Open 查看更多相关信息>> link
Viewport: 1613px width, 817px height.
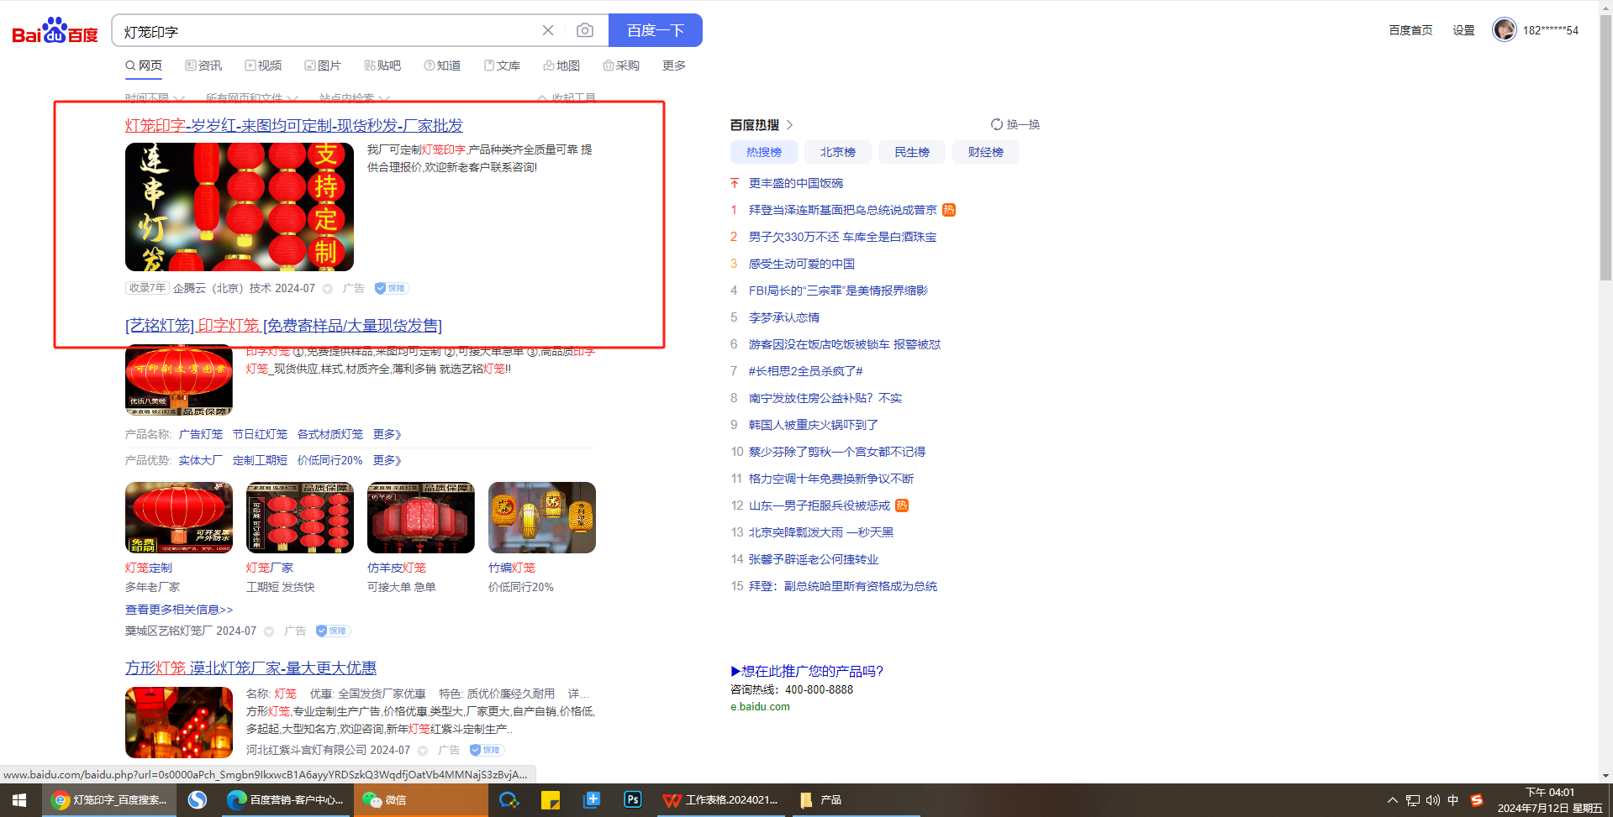click(x=179, y=610)
